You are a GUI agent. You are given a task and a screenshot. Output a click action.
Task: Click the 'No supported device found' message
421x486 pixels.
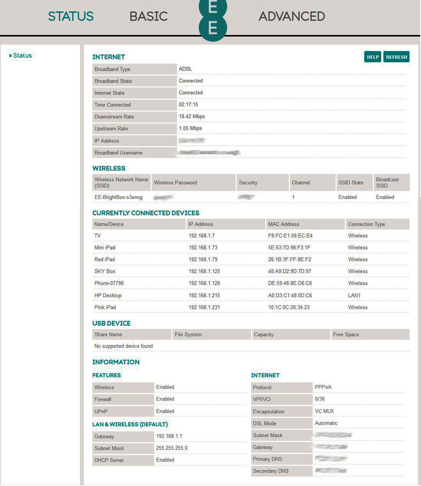point(124,346)
